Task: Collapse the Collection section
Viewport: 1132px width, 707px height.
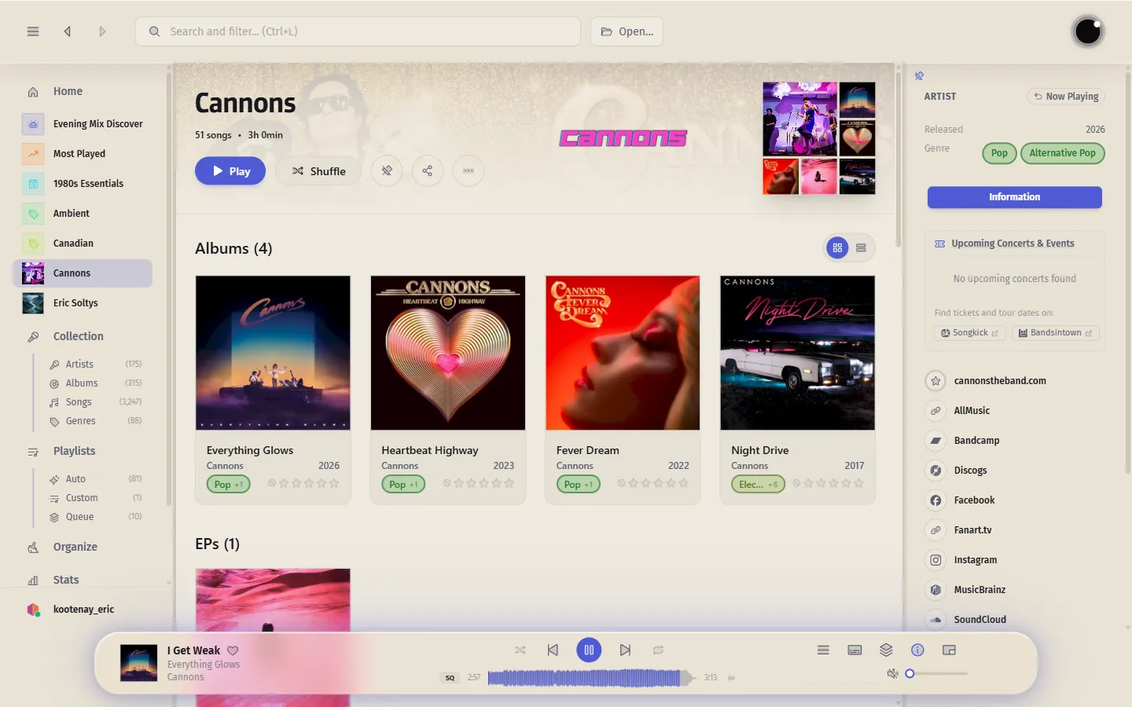Action: point(79,336)
